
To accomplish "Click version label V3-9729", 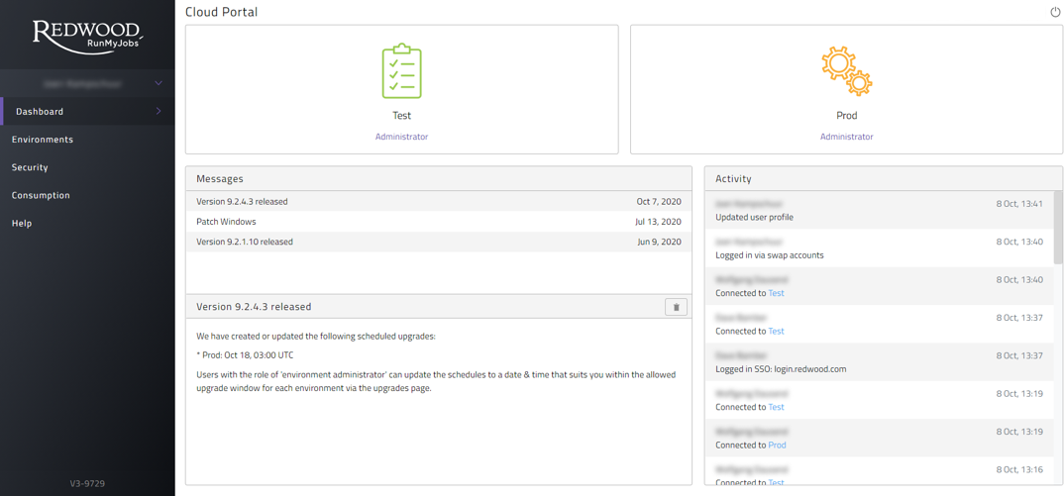I will click(x=87, y=484).
